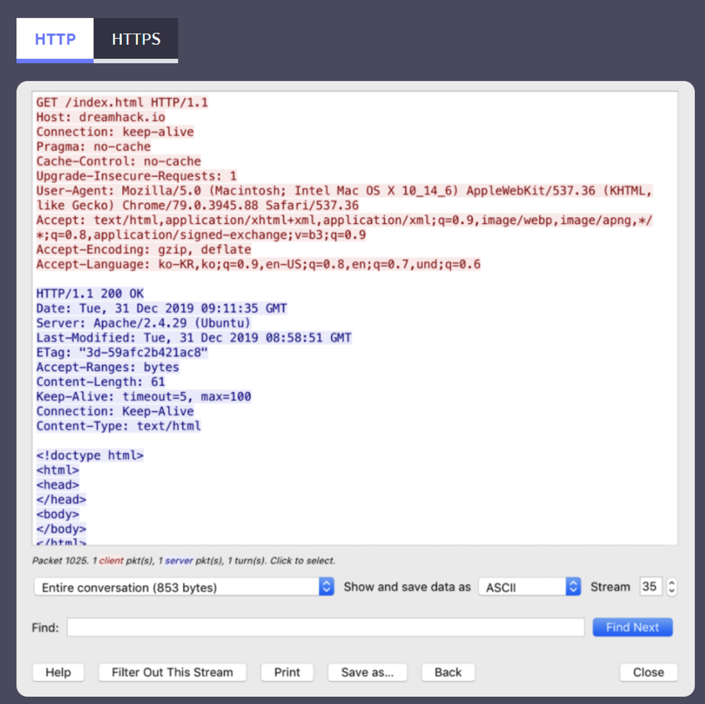Click the Find text input
Image resolution: width=705 pixels, height=704 pixels.
tap(325, 627)
